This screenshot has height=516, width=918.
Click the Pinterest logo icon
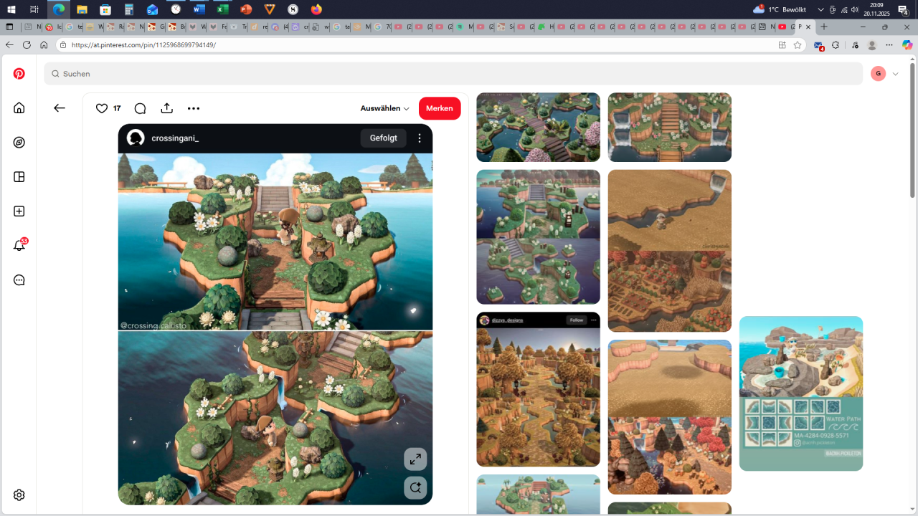pyautogui.click(x=19, y=74)
